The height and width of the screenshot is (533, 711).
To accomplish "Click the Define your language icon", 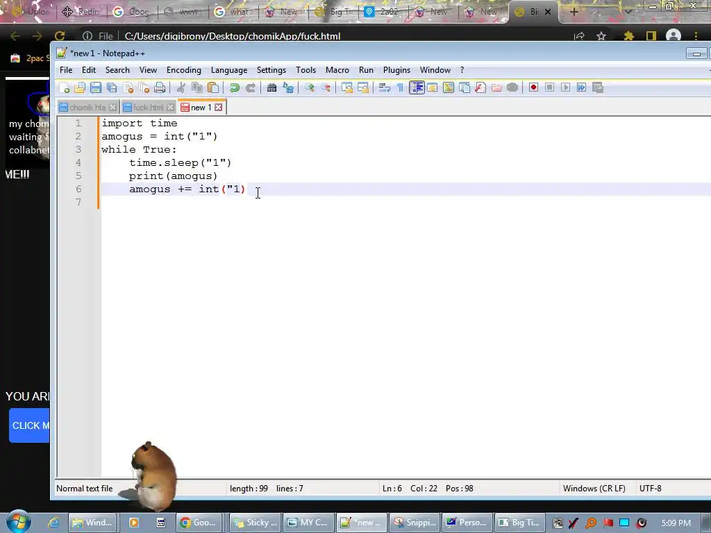I will (432, 87).
